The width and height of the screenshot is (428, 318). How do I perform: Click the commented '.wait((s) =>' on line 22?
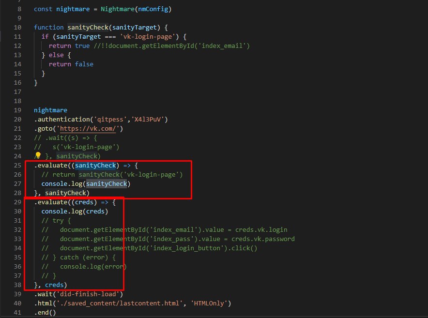coord(67,138)
